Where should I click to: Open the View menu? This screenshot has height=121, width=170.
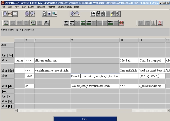[x=17, y=7]
